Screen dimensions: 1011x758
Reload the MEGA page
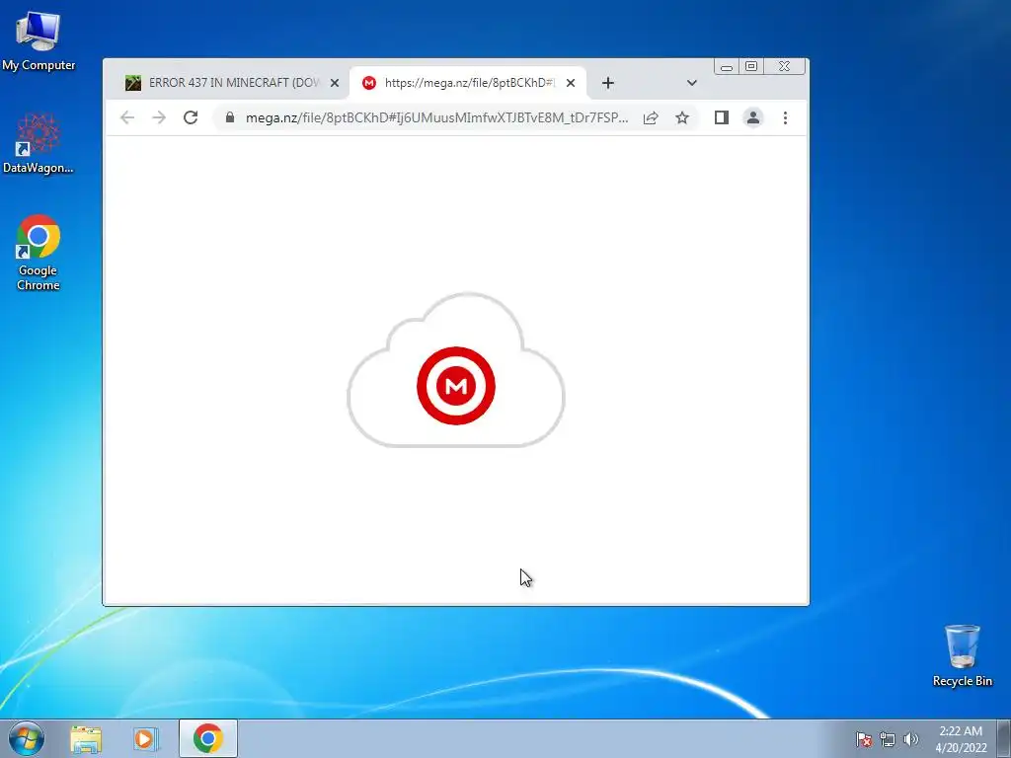[191, 117]
